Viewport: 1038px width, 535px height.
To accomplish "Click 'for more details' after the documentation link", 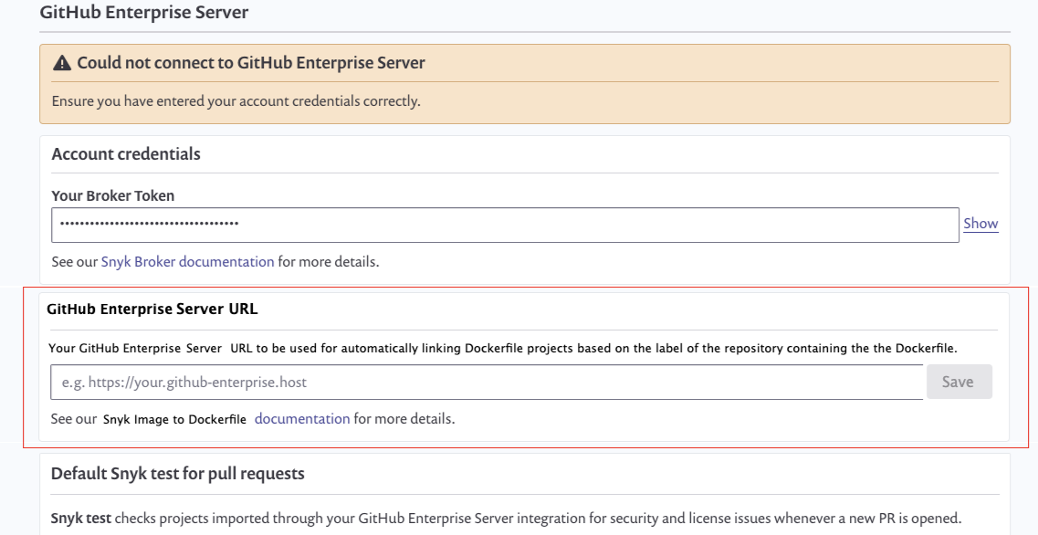I will tap(404, 419).
